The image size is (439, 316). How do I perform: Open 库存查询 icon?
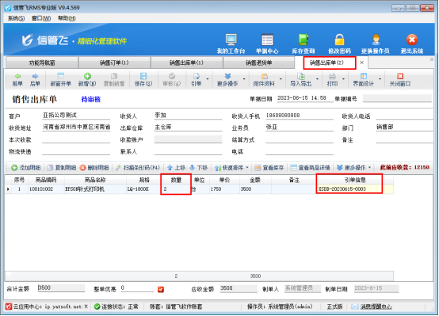(303, 44)
